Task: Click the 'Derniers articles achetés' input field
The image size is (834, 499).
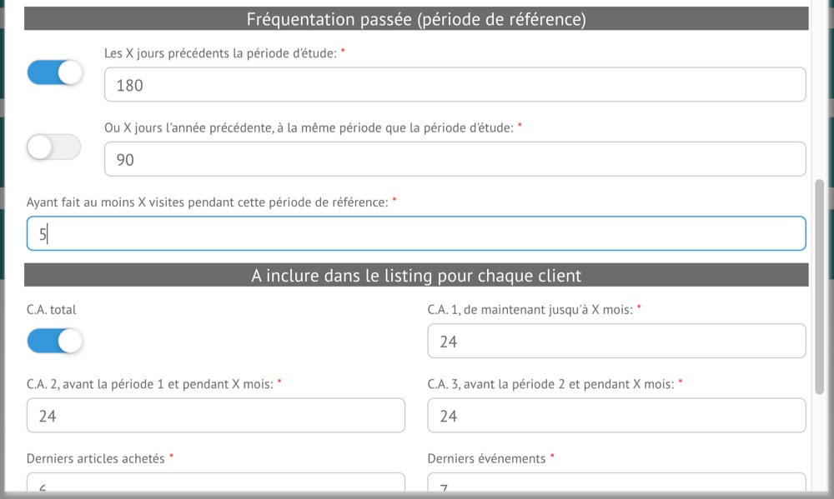Action: [215, 484]
